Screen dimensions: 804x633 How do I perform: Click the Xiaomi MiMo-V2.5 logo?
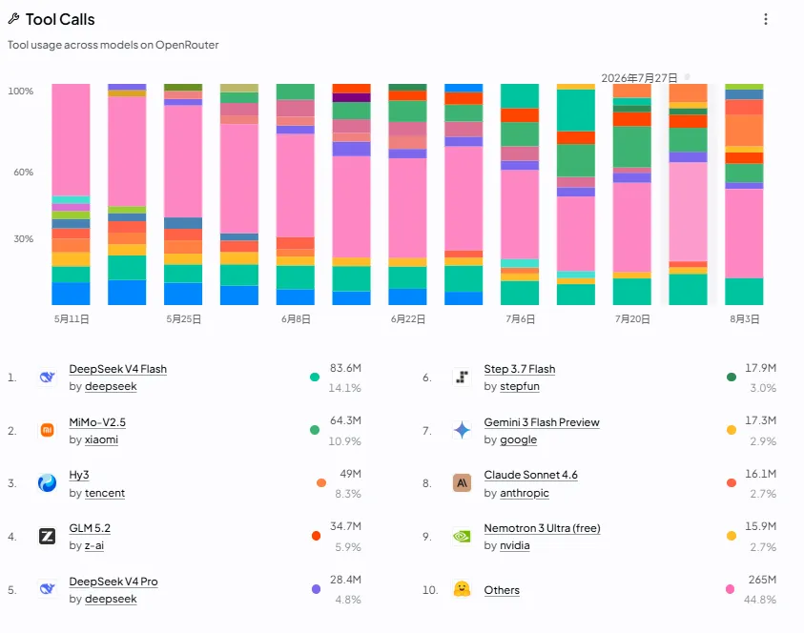pos(47,430)
